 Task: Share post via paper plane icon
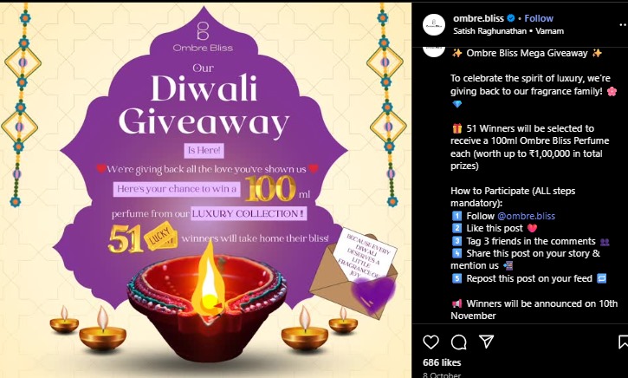(x=486, y=342)
